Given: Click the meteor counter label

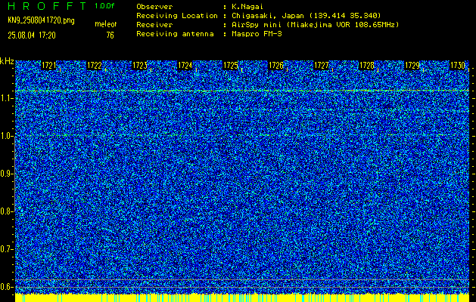Looking at the screenshot, I should point(106,24).
